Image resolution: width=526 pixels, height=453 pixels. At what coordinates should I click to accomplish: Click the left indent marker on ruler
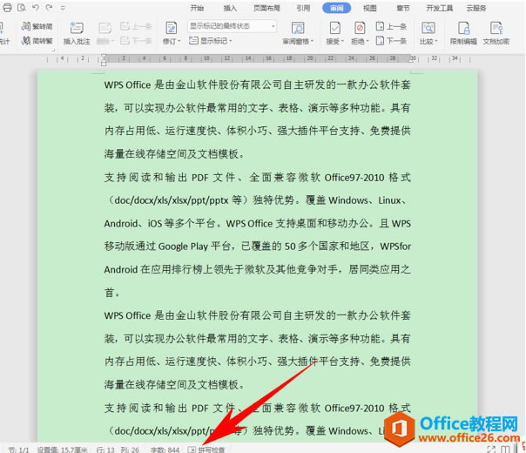(104, 62)
